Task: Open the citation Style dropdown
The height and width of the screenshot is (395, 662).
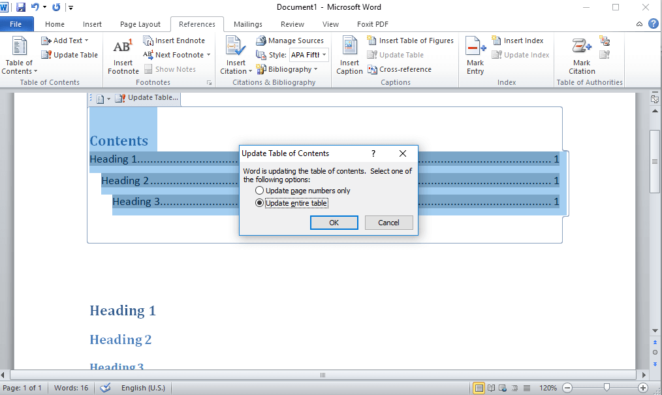Action: [324, 55]
